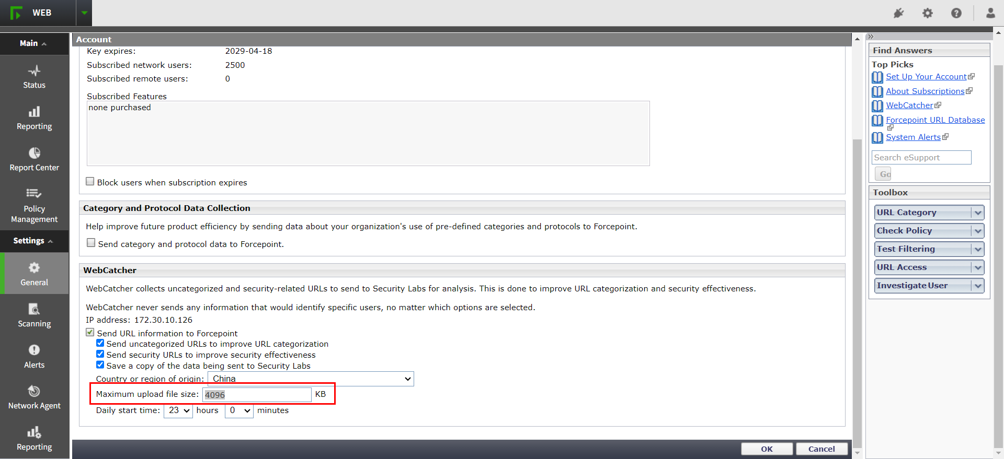Uncheck Send security URLs option
Viewport: 1004px width, 459px height.
pyautogui.click(x=100, y=354)
